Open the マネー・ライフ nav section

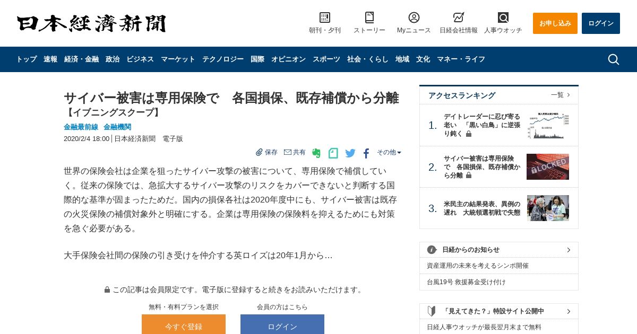point(461,59)
